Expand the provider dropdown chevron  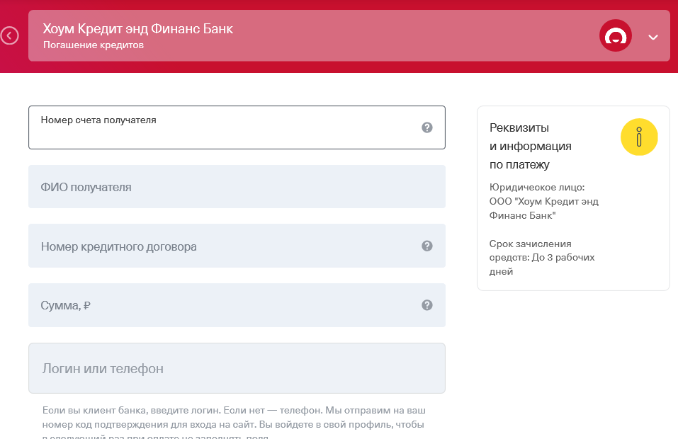tap(653, 37)
